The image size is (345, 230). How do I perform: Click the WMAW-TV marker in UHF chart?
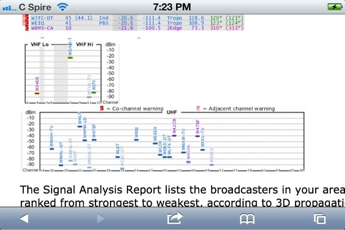click(183, 152)
